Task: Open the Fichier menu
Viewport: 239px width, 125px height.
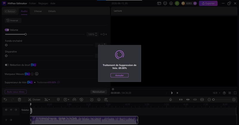Action: point(33,3)
